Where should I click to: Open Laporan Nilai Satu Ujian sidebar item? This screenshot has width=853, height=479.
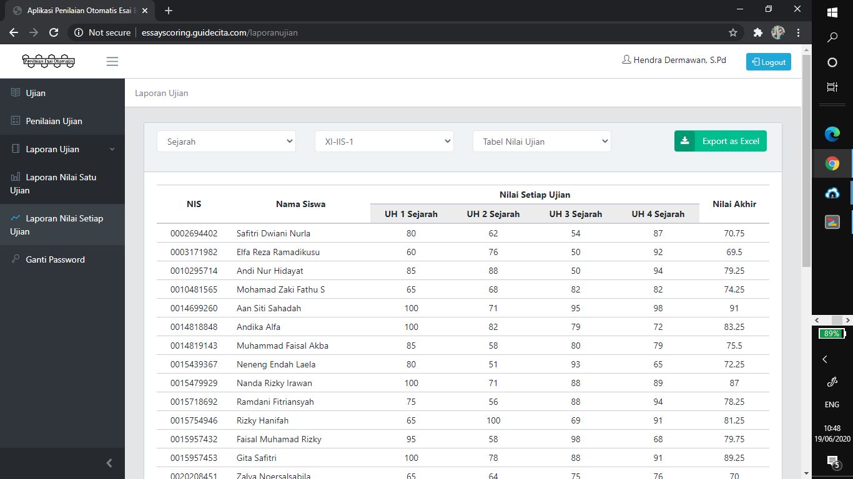[x=62, y=183]
